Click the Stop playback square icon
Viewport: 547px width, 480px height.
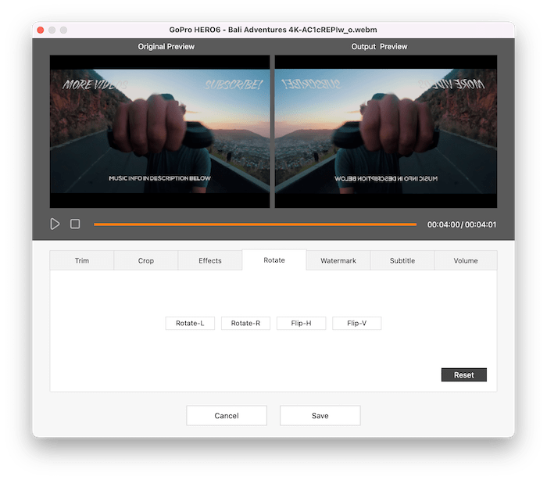click(75, 224)
